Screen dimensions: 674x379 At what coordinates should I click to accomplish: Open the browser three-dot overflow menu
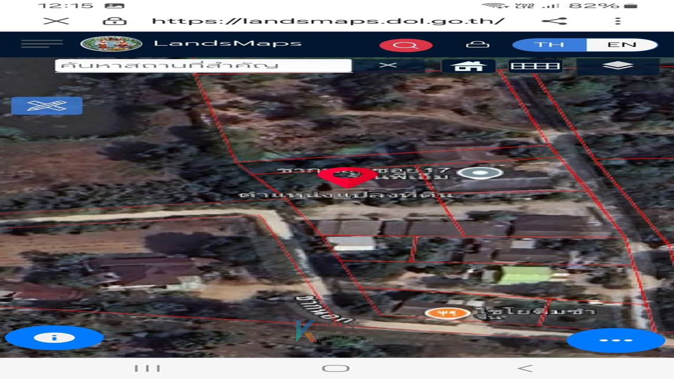(x=618, y=21)
